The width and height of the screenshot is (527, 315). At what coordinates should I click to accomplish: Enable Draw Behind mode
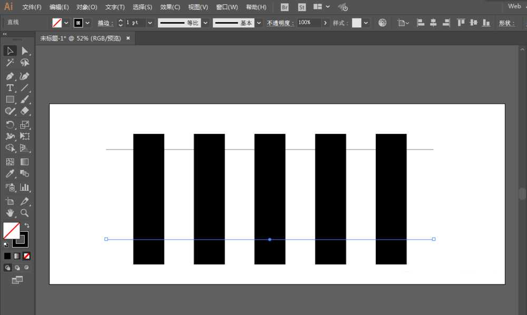pyautogui.click(x=17, y=268)
